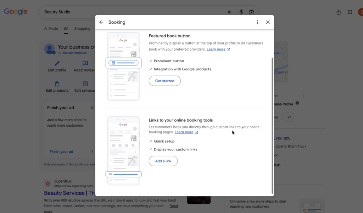The height and width of the screenshot is (213, 363).
Task: Click Display your custom links text
Action: [175, 149]
